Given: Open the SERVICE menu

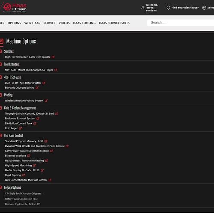Looking at the screenshot, I should click(x=50, y=23).
